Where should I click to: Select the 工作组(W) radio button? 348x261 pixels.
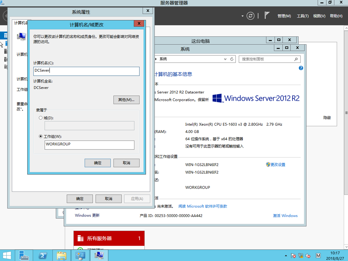point(41,137)
